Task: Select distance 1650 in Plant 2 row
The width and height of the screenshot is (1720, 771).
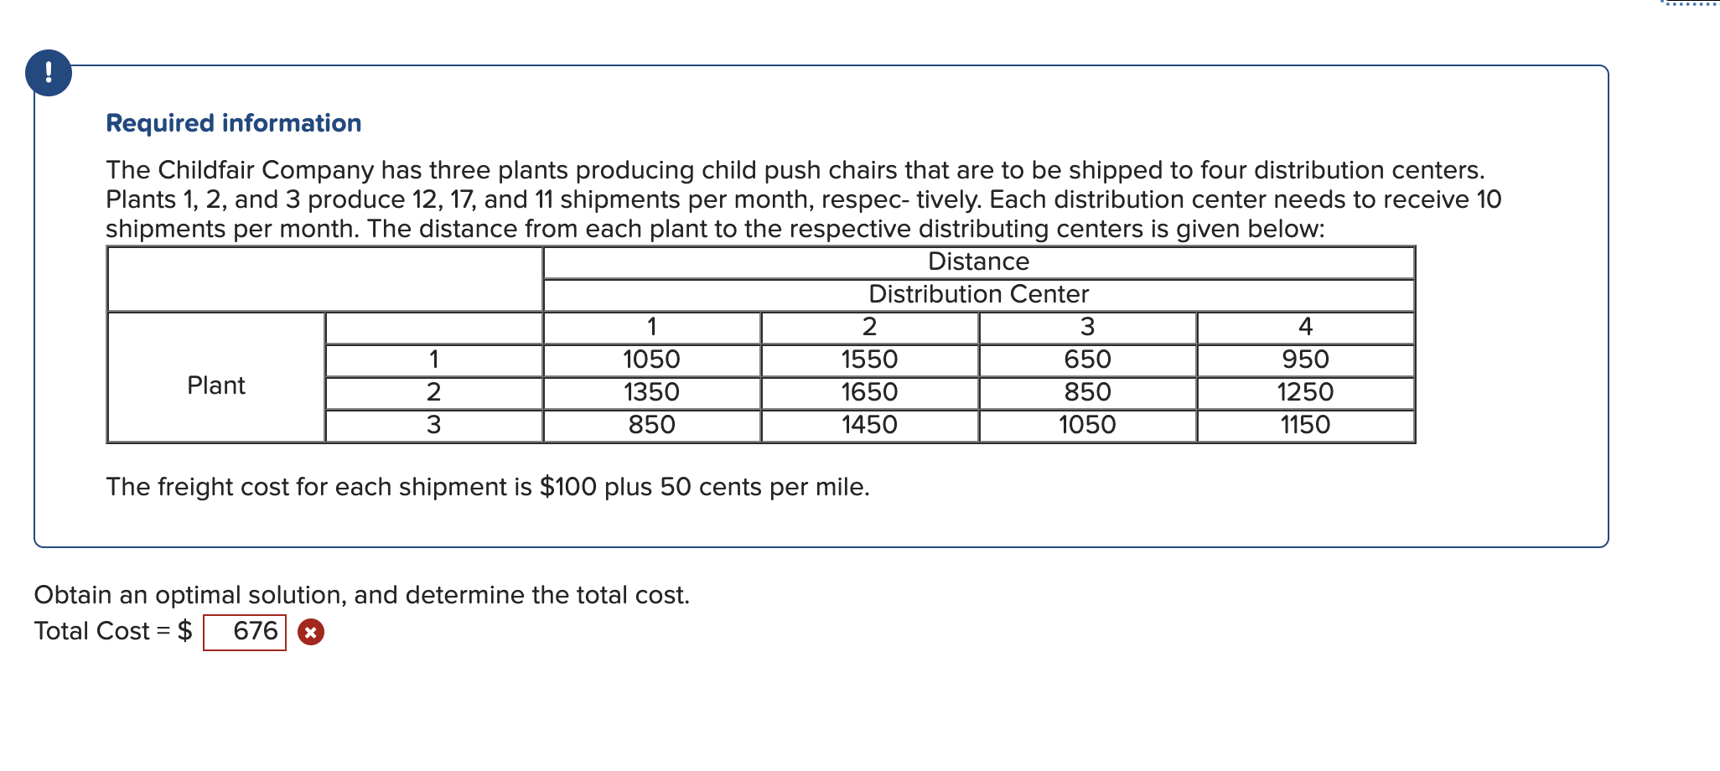Action: pyautogui.click(x=869, y=391)
